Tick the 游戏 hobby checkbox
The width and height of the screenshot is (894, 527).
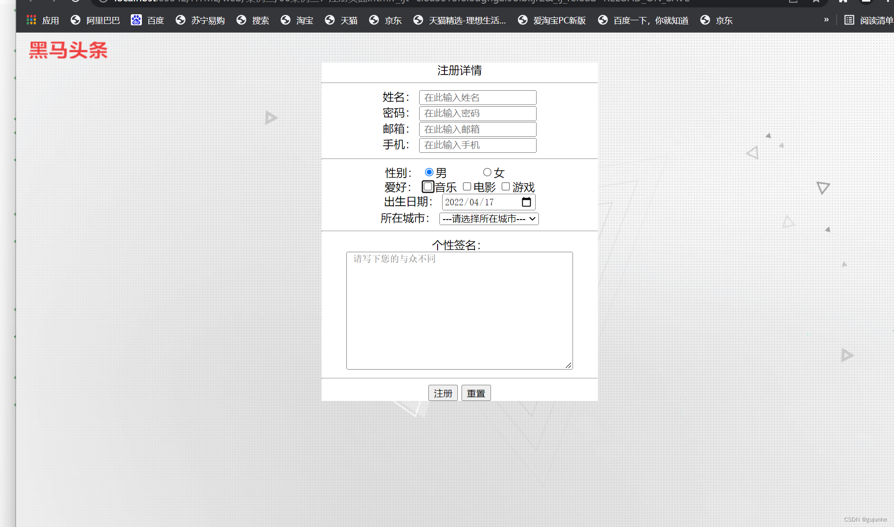pyautogui.click(x=506, y=186)
